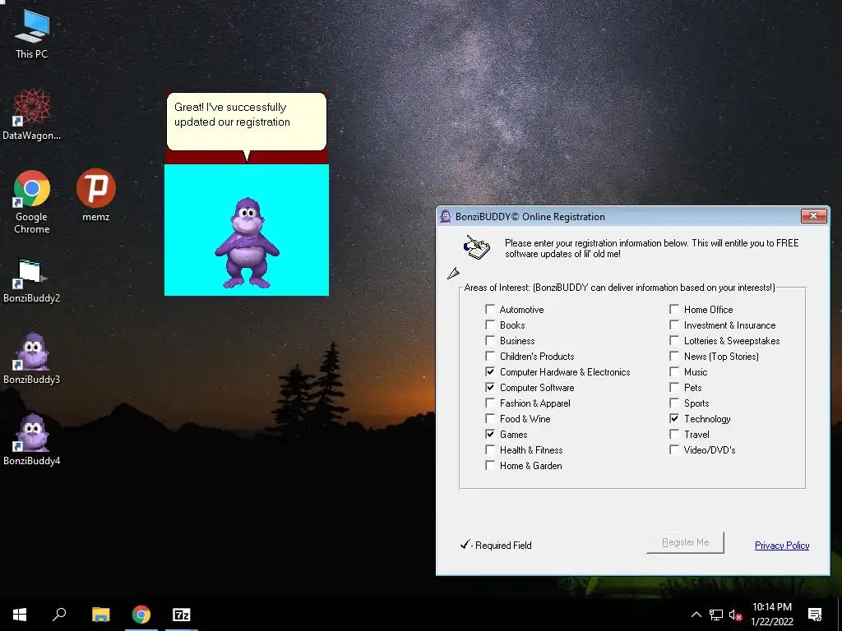Click Bonzi's speech bubble message
The image size is (842, 631).
pos(247,122)
